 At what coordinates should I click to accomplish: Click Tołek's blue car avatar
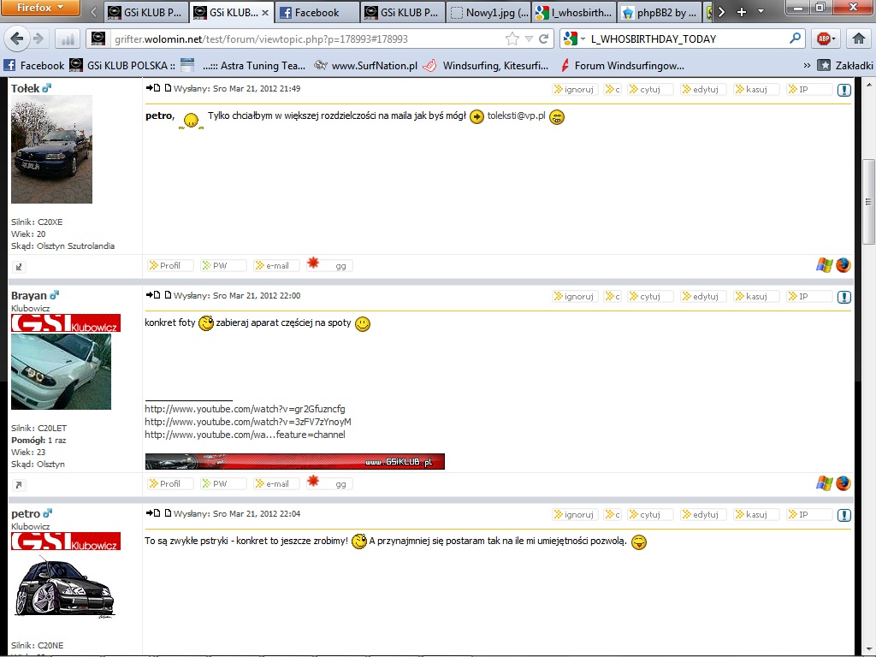(x=51, y=149)
